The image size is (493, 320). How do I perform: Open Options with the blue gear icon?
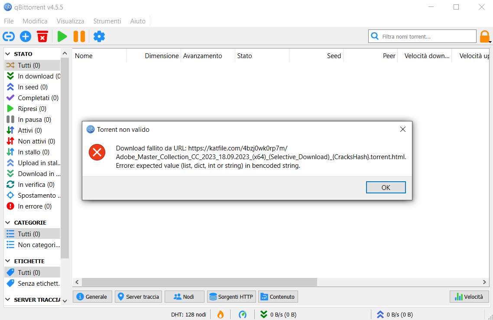99,36
